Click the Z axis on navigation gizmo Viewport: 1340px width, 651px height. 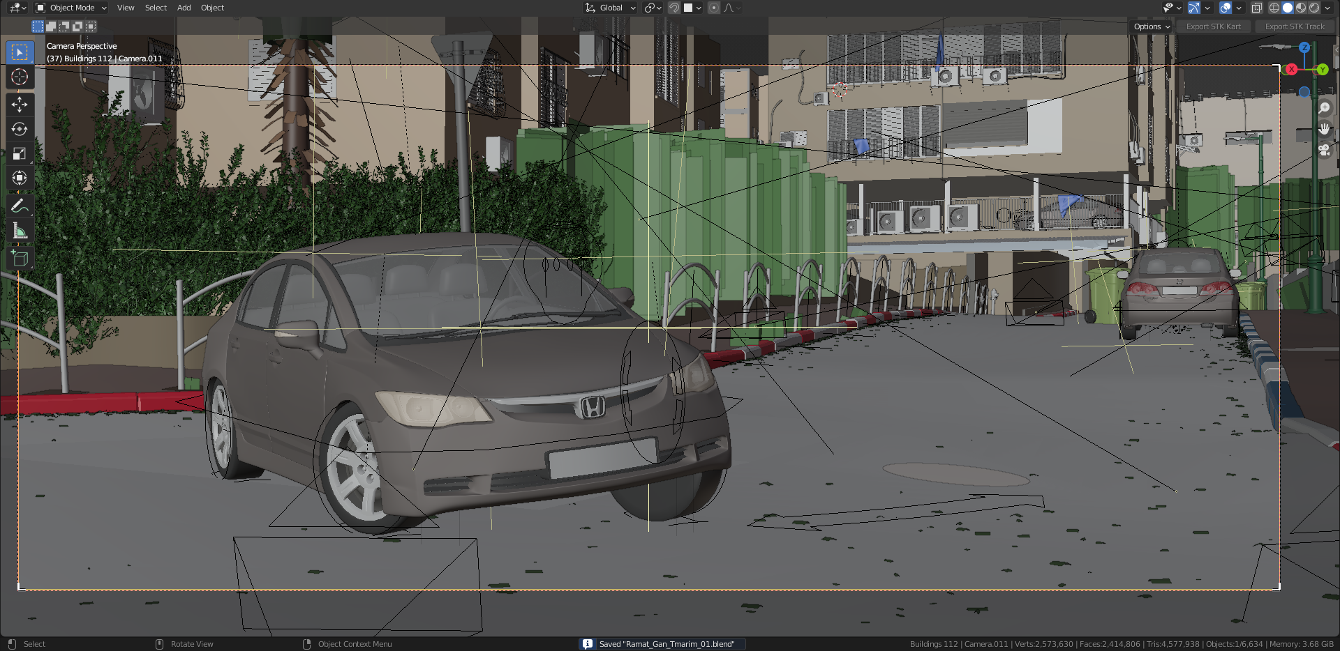click(x=1304, y=47)
